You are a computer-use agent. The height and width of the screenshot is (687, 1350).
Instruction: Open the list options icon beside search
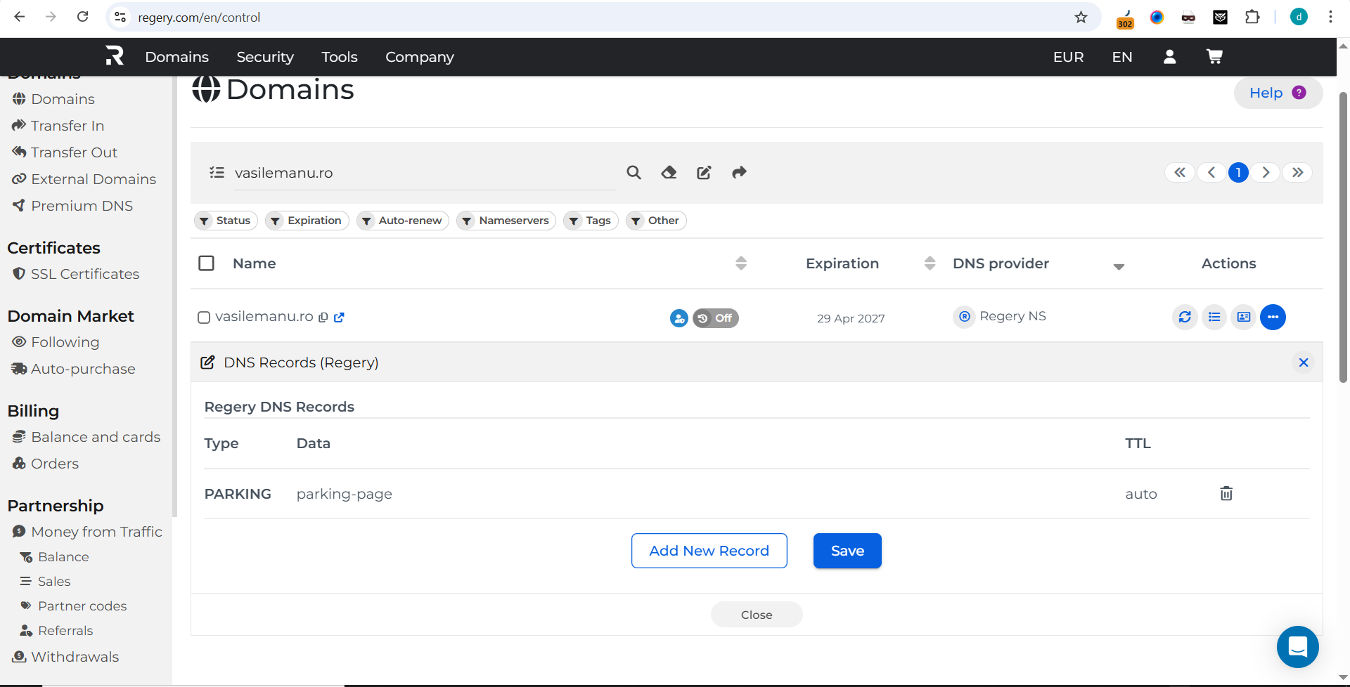tap(217, 173)
